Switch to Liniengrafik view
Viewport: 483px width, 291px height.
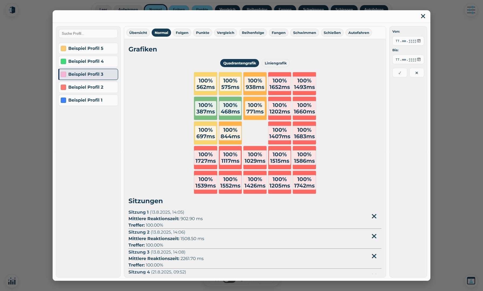[x=275, y=63]
